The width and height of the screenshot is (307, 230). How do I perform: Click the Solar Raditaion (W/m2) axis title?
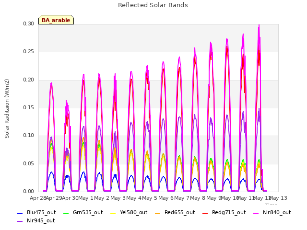(7, 109)
